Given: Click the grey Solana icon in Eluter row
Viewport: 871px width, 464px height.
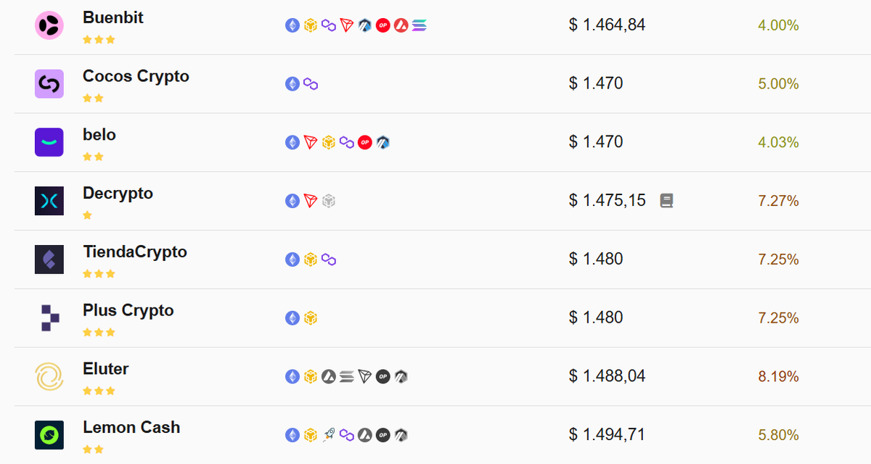Looking at the screenshot, I should pyautogui.click(x=347, y=377).
